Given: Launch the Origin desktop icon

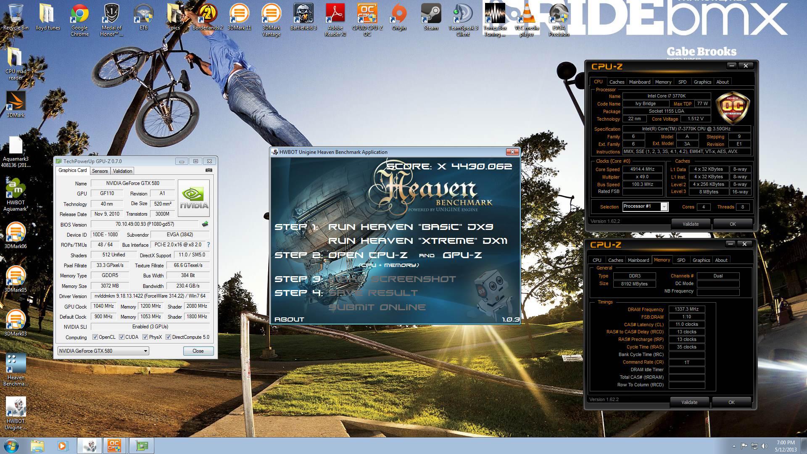Looking at the screenshot, I should click(x=399, y=17).
